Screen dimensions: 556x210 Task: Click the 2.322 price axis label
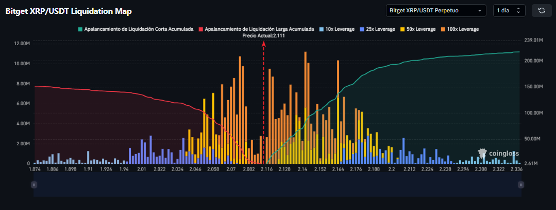(499, 169)
